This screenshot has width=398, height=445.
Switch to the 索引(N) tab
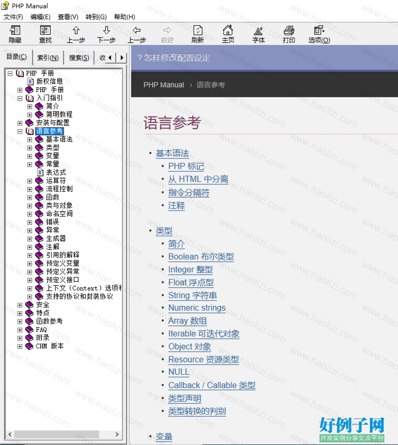48,58
